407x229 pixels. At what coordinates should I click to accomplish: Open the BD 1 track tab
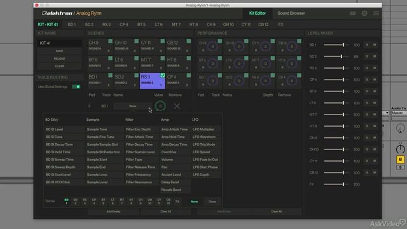point(72,24)
